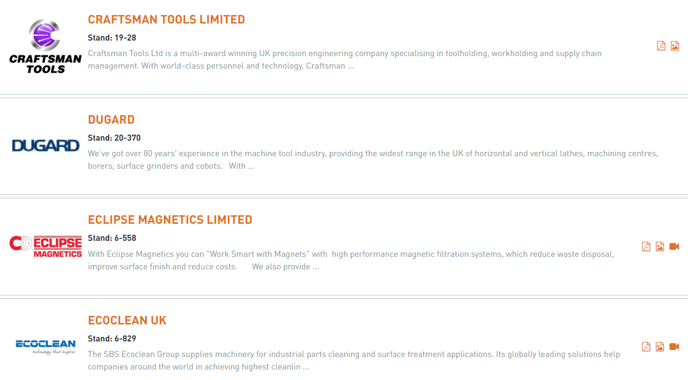Open the ECLIPSE MAGNETICS LIMITED title link
Screen dimensions: 688x380
point(170,220)
